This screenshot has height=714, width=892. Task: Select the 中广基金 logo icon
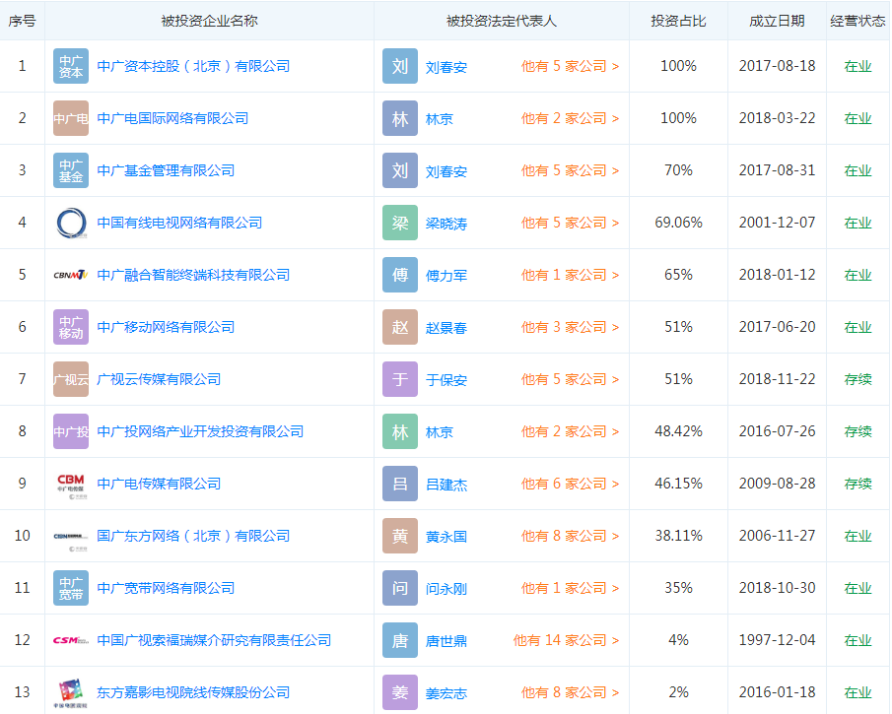71,170
